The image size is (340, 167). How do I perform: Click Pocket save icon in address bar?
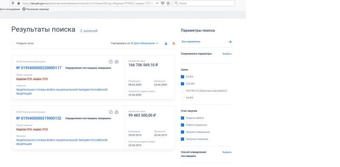coord(163,3)
